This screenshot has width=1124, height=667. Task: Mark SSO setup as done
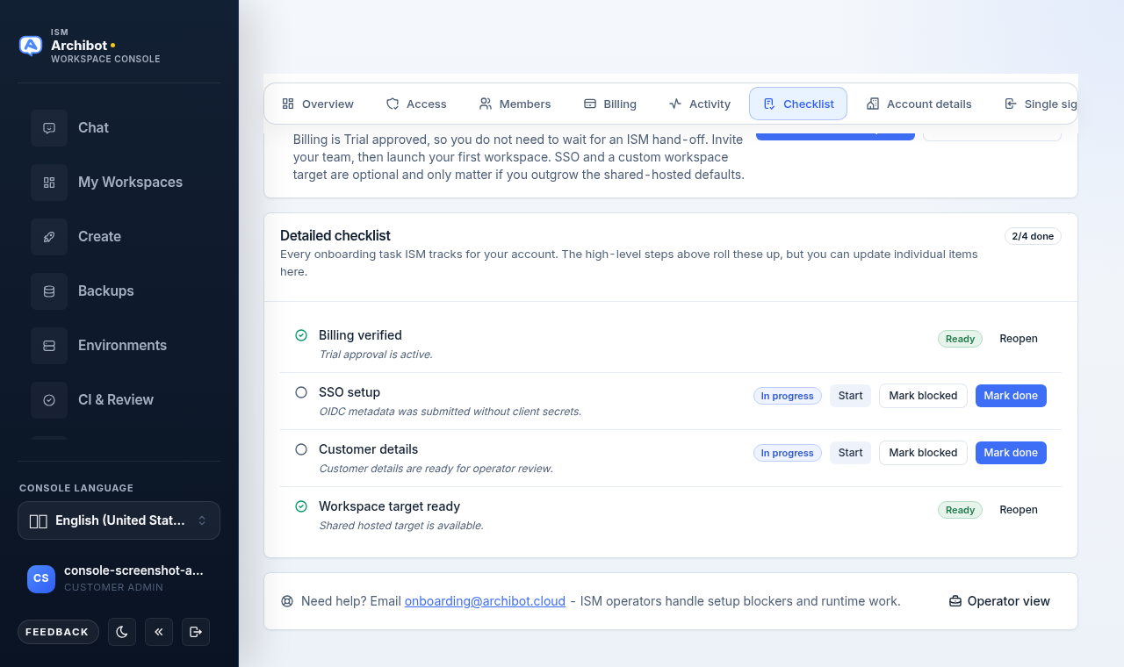coord(1011,396)
